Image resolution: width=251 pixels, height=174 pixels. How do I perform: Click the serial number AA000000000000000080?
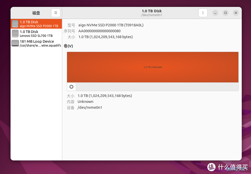point(99,31)
